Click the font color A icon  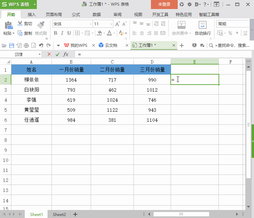click(x=109, y=33)
